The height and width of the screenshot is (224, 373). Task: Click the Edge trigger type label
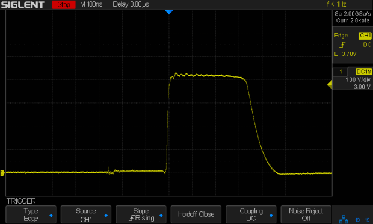(341, 36)
